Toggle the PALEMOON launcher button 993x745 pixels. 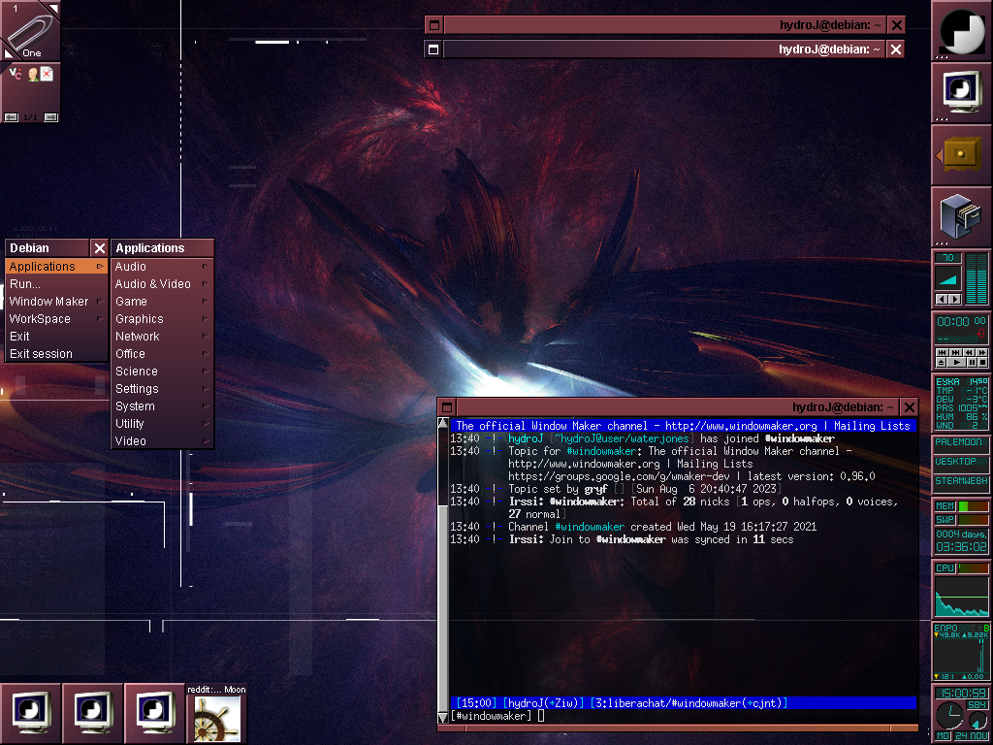(x=961, y=442)
